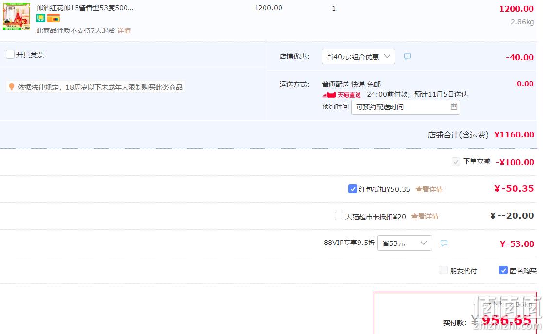
Task: Click store total amount ¥1160.00
Action: 514,135
